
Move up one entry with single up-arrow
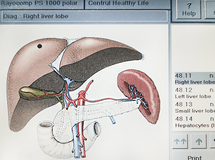(x=198, y=142)
